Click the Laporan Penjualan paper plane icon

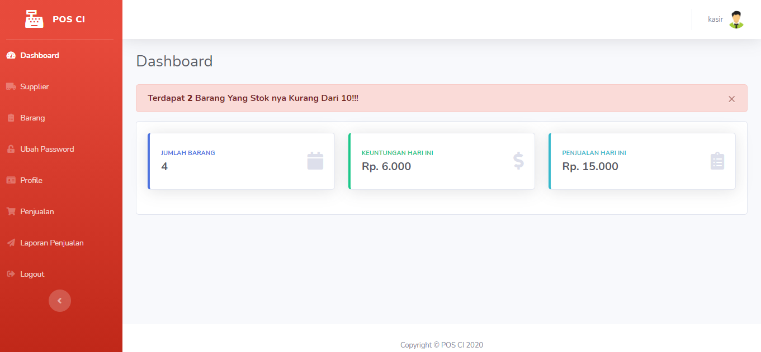[11, 243]
